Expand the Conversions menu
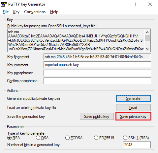Image resolution: width=158 pixels, height=153 pixels. [35, 12]
